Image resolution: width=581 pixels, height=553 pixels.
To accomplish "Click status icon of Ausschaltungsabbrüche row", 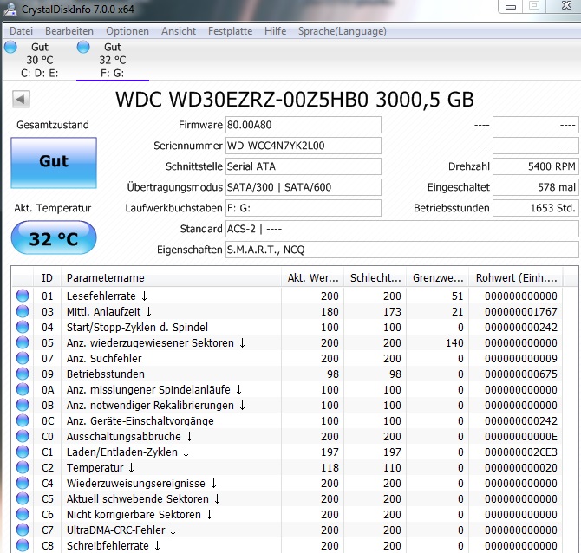I will 23,436.
